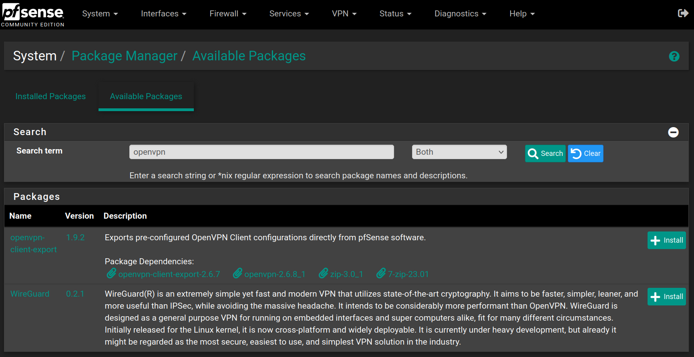Switch to Installed Packages tab
Image resolution: width=694 pixels, height=357 pixels.
[x=50, y=96]
